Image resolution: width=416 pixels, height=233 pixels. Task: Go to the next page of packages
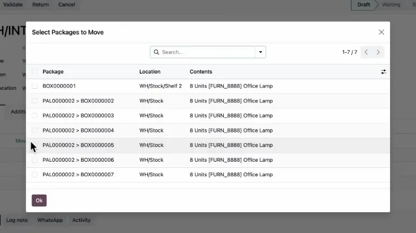[378, 52]
